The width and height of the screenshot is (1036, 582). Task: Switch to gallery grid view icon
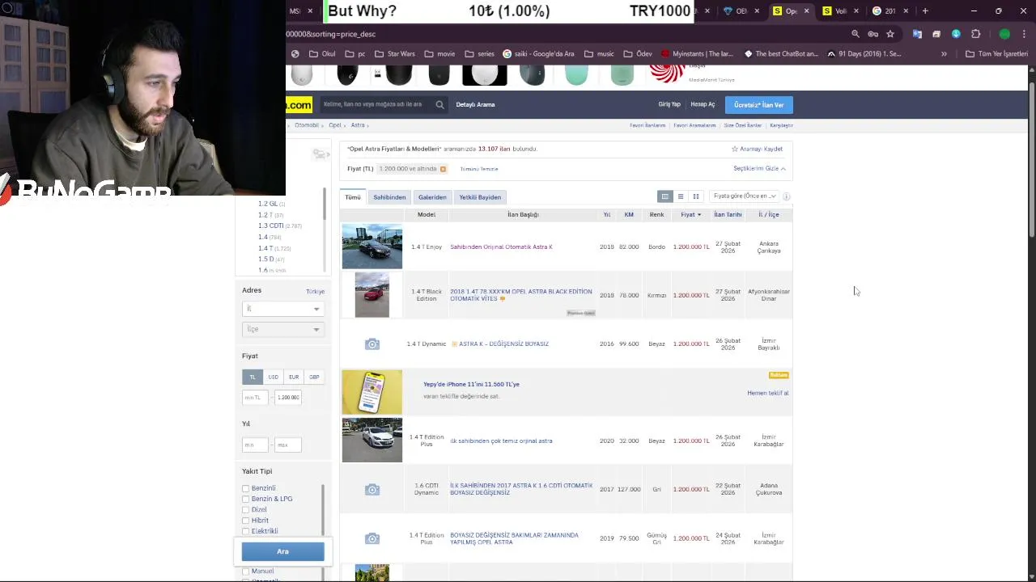coord(695,196)
